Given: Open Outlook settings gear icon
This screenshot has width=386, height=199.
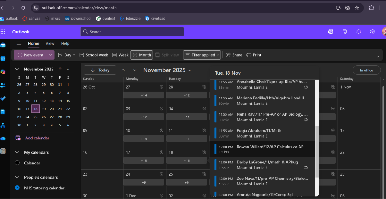Looking at the screenshot, I should click(x=373, y=32).
